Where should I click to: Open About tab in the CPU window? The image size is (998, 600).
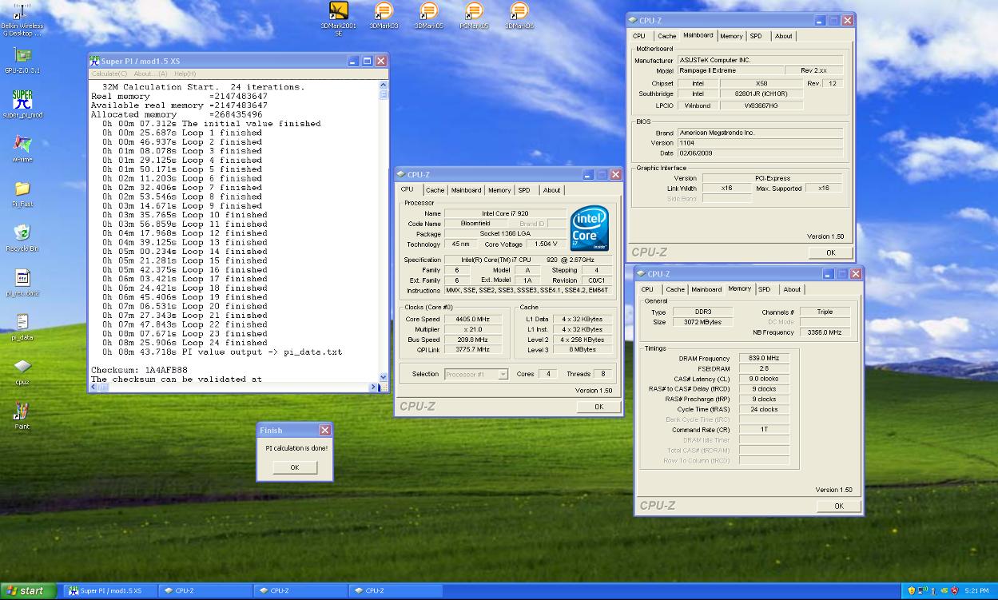(x=552, y=190)
